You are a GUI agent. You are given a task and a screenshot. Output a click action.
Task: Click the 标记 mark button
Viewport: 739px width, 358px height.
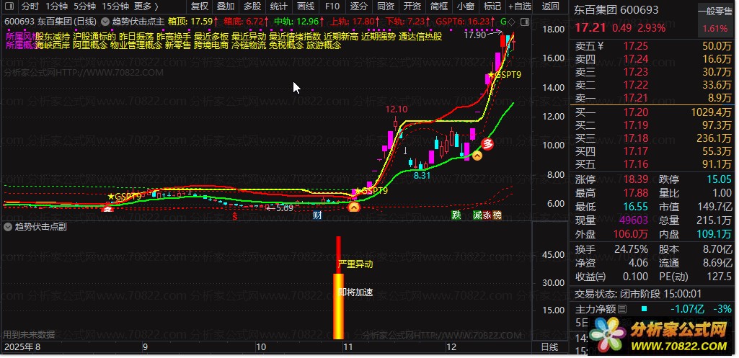[492, 6]
